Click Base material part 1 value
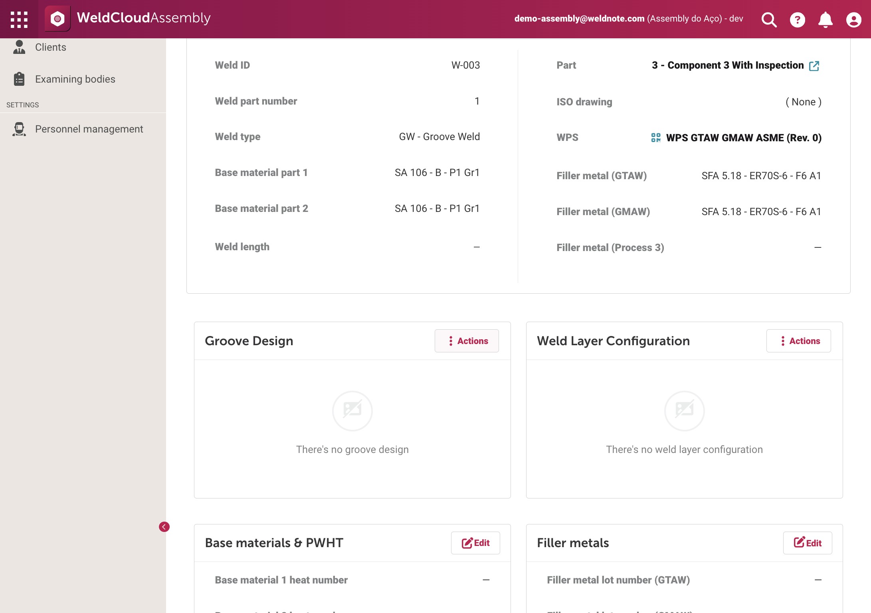Viewport: 871px width, 613px height. pyautogui.click(x=437, y=172)
